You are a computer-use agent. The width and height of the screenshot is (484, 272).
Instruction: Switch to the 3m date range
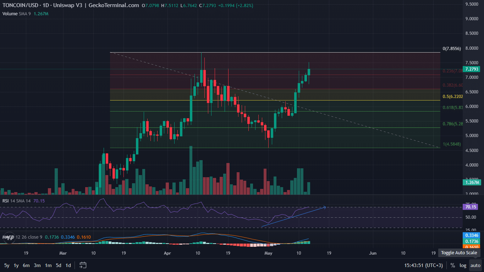coord(37,265)
